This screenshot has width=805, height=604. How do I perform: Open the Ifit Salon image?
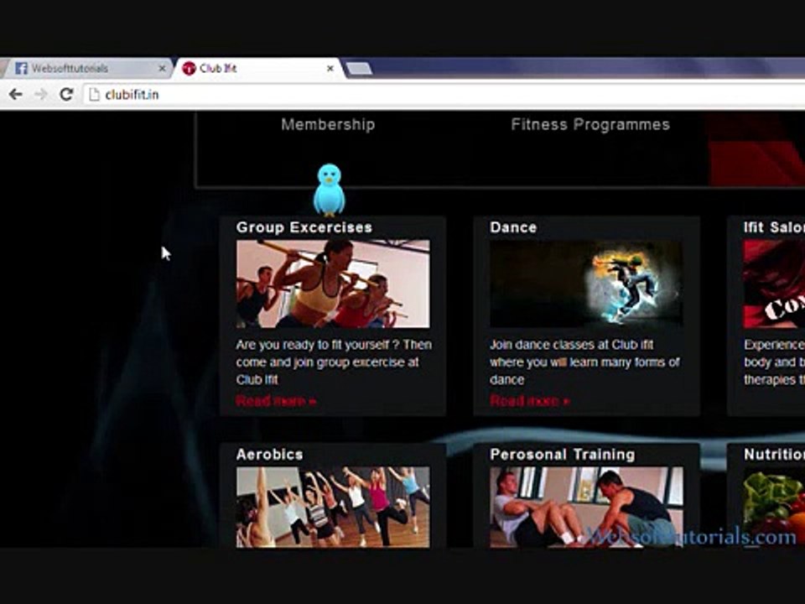(774, 284)
